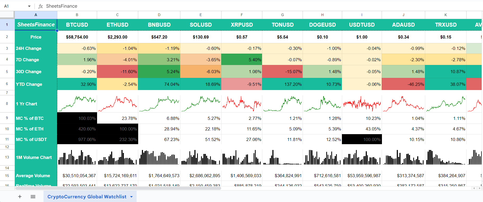Select the ETHUSD price cell $2,293.00
The image size is (483, 202).
(x=118, y=37)
